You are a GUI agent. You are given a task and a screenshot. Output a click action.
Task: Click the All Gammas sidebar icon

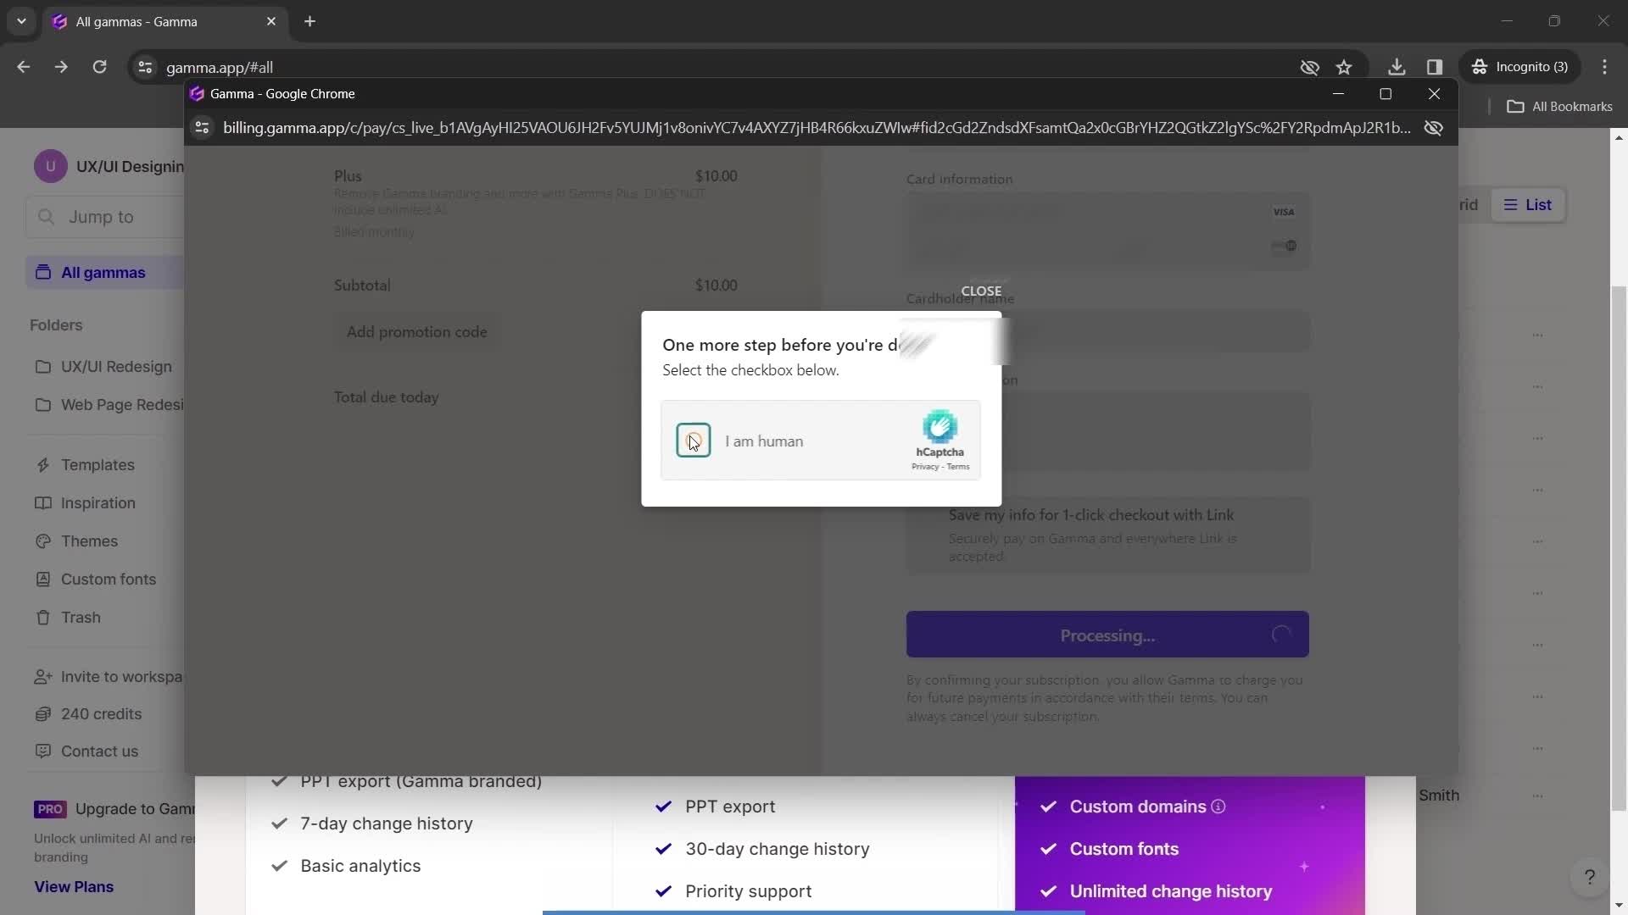(x=42, y=271)
